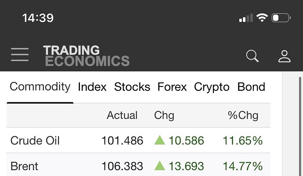The width and height of the screenshot is (303, 176).
Task: Tap the green arrow beside Brent change
Action: pyautogui.click(x=160, y=166)
